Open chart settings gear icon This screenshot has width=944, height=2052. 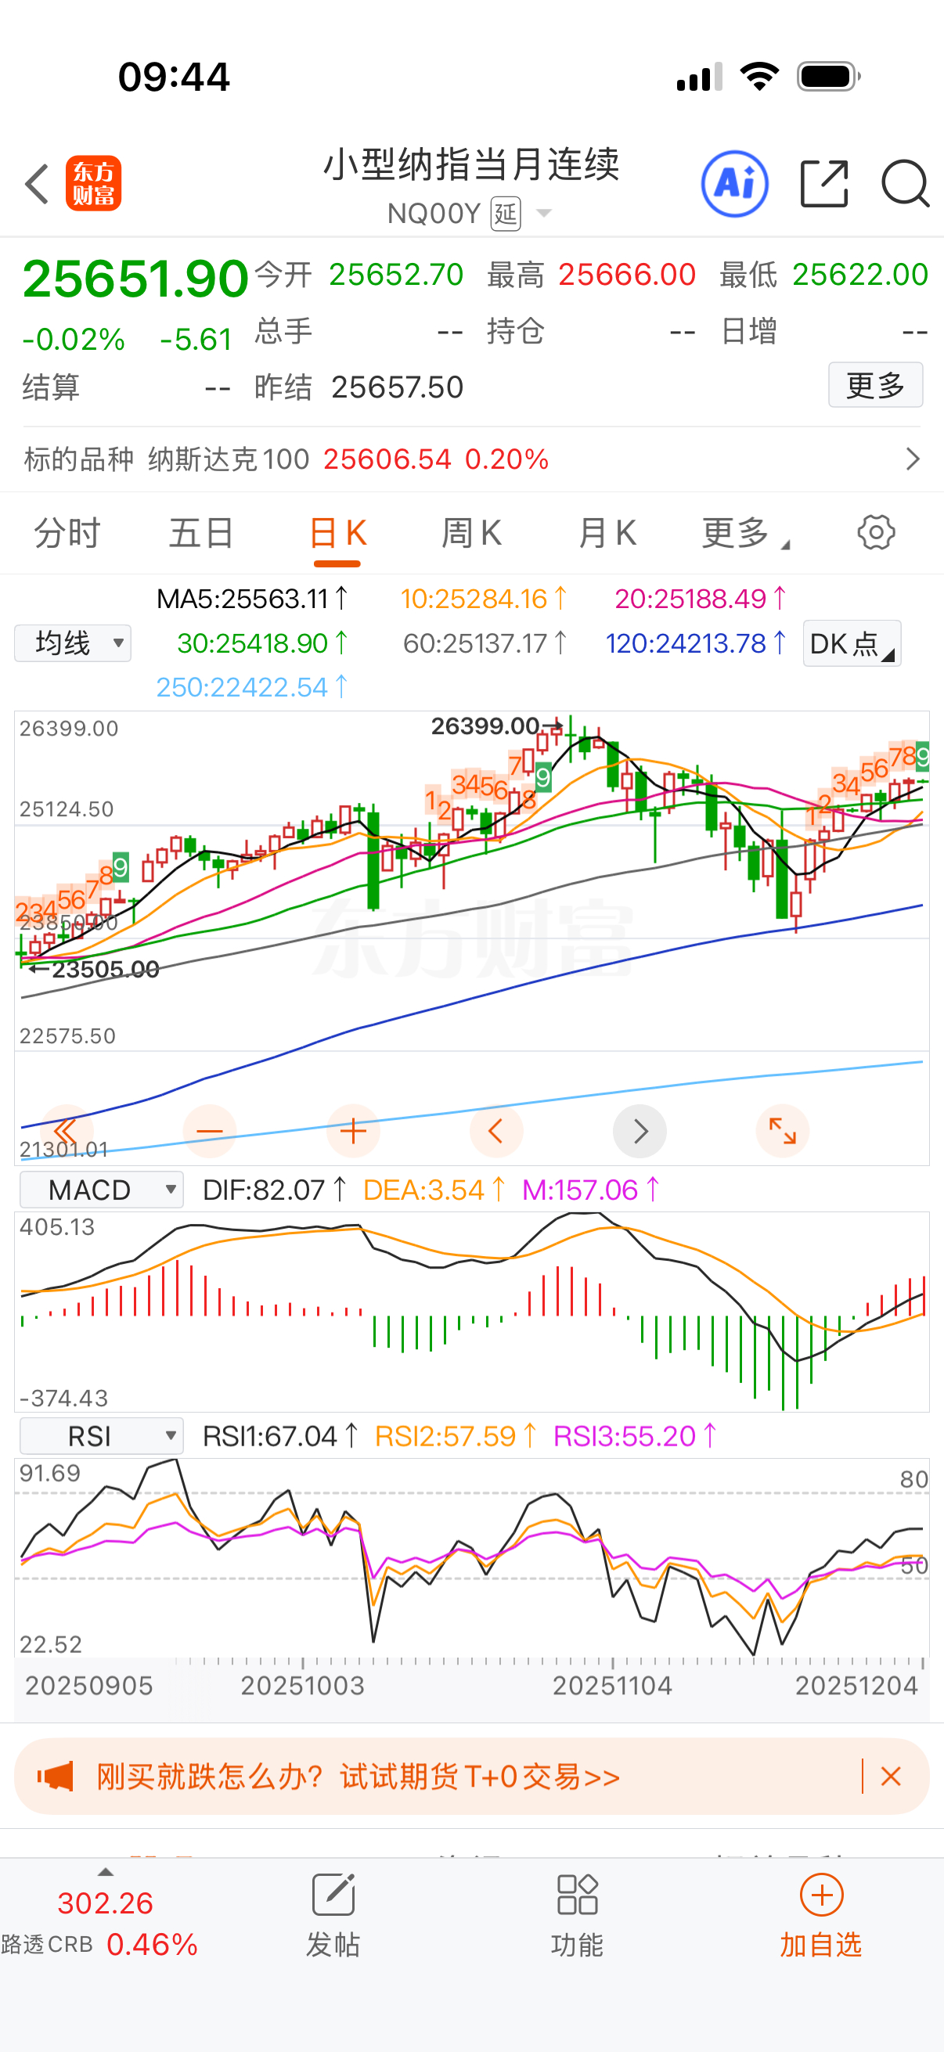pyautogui.click(x=876, y=532)
